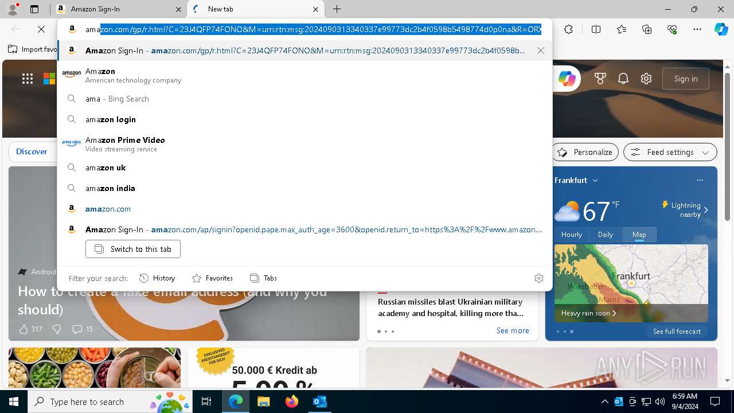Select the 'ama - Bing Search' suggestion

click(304, 99)
